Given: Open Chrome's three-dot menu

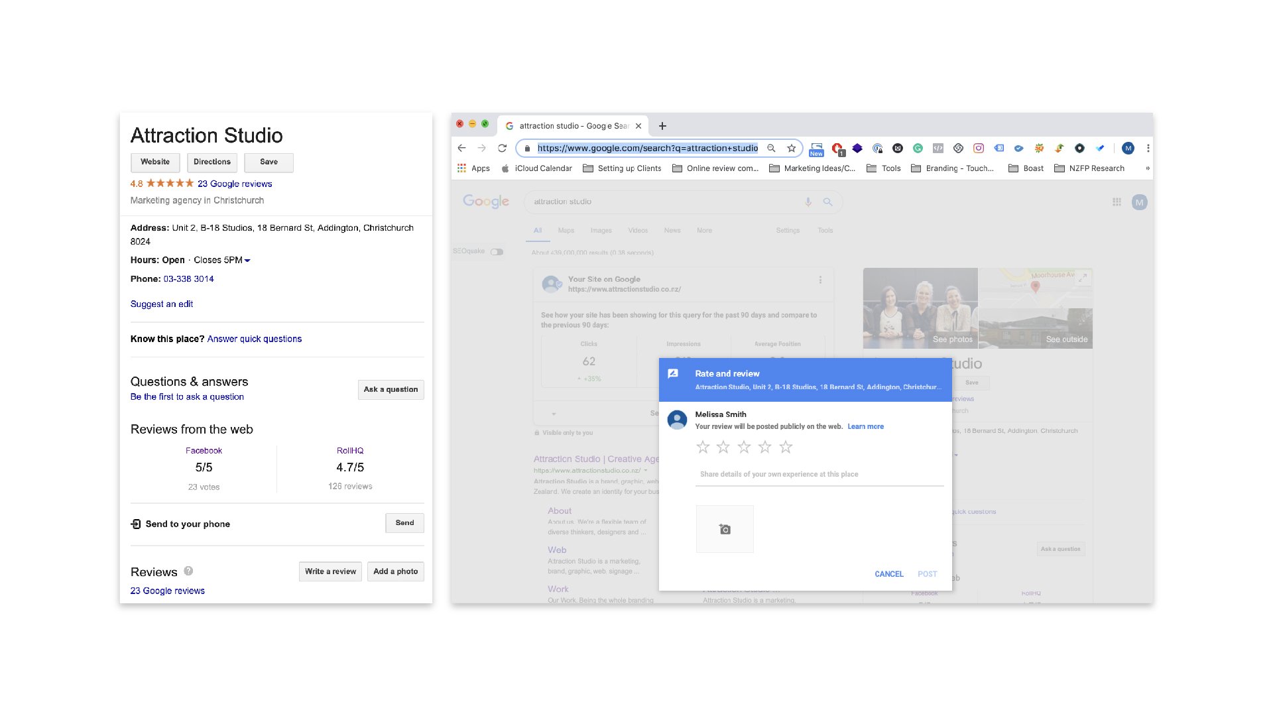Looking at the screenshot, I should [1148, 149].
